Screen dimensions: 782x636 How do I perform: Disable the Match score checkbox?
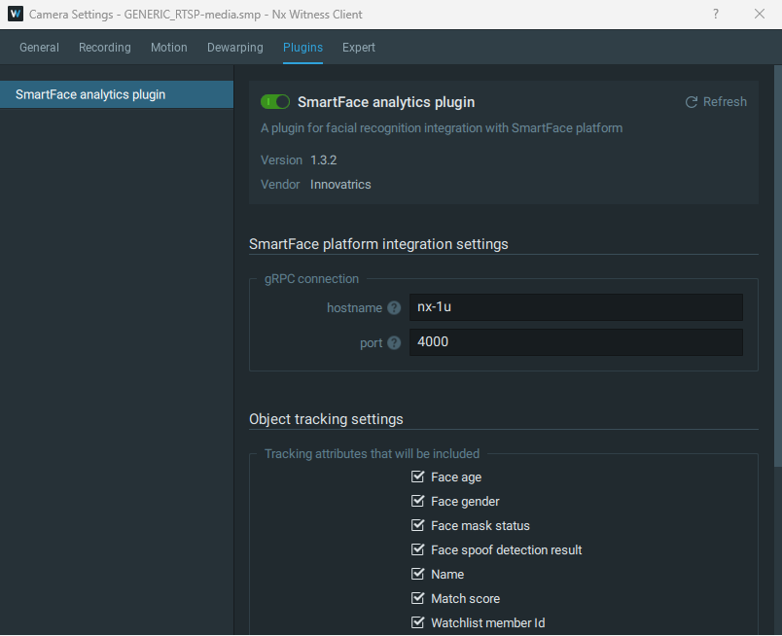click(418, 599)
